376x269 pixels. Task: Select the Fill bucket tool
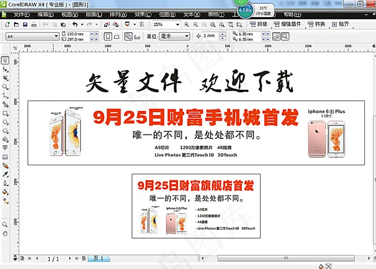[x=5, y=192]
